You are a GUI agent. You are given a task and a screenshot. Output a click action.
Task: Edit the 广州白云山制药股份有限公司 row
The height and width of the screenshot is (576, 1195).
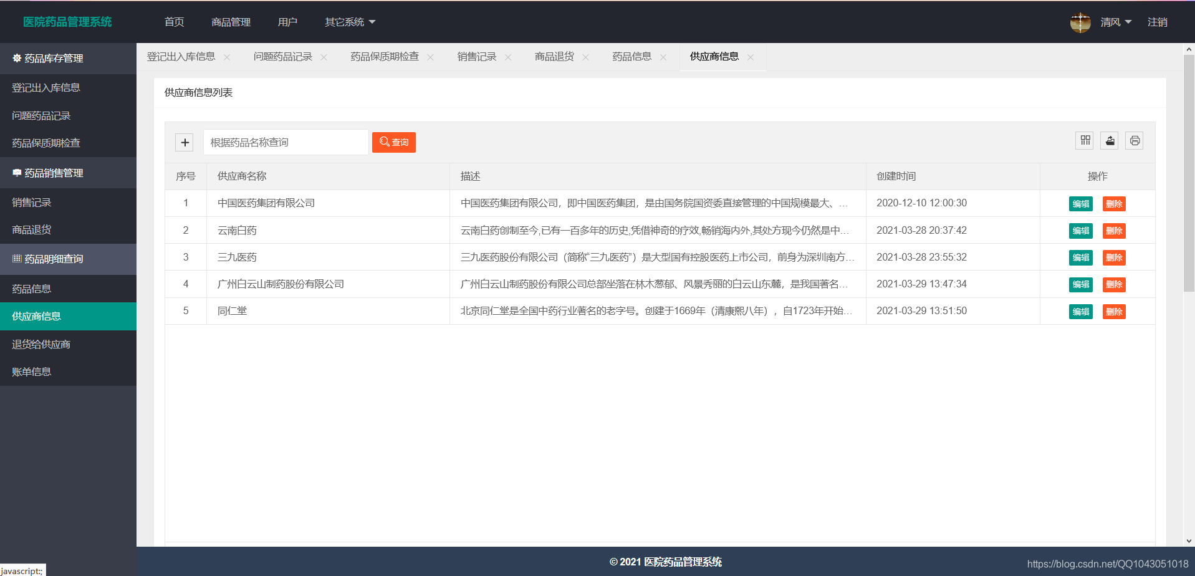1080,284
